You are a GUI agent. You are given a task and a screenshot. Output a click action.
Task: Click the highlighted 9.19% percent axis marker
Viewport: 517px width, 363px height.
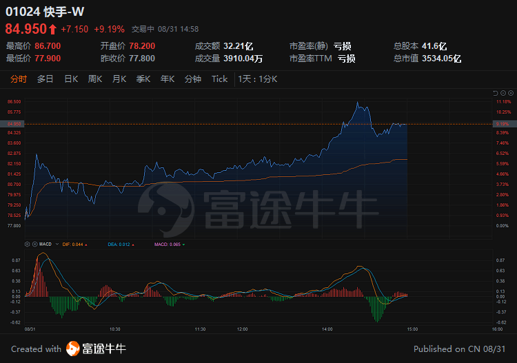[505, 124]
